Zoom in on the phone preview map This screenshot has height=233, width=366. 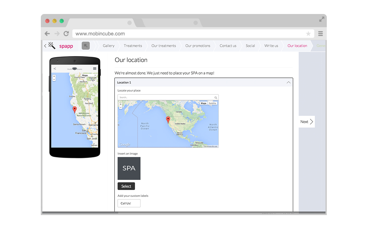point(54,76)
